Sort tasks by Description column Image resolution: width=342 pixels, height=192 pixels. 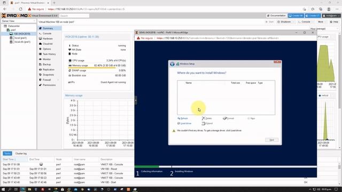[x=116, y=159]
